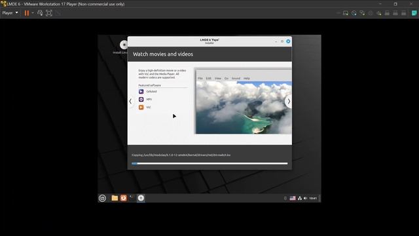Click the installer description paragraph text
The height and width of the screenshot is (236, 419).
click(x=162, y=74)
